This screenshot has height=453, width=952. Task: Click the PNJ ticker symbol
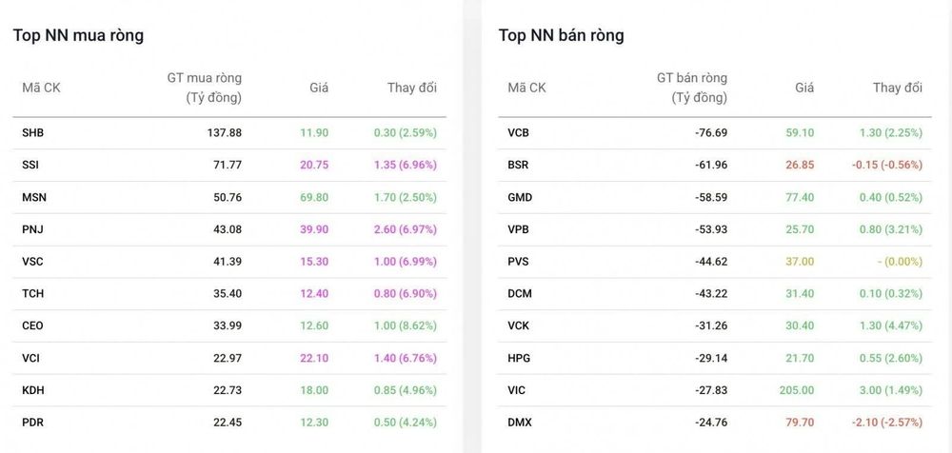(x=31, y=229)
